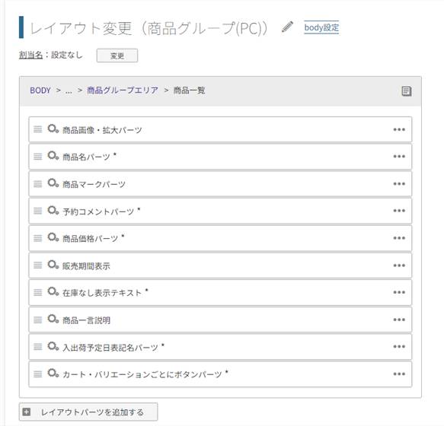444x426 pixels.
Task: Open more menu for 入出荷予定日表記名パーツ
Action: (399, 347)
